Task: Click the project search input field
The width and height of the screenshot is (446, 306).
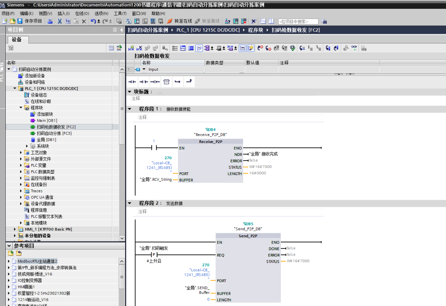Action: pyautogui.click(x=298, y=22)
